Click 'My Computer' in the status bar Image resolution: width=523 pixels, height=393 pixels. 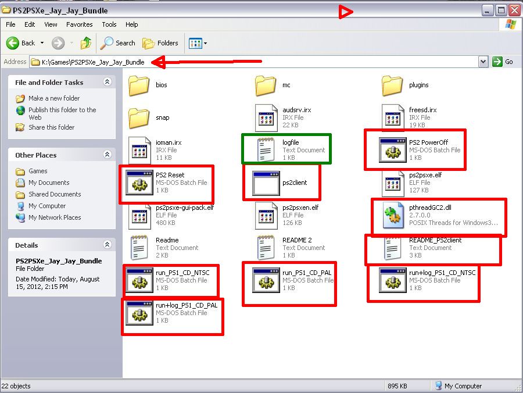(x=463, y=386)
